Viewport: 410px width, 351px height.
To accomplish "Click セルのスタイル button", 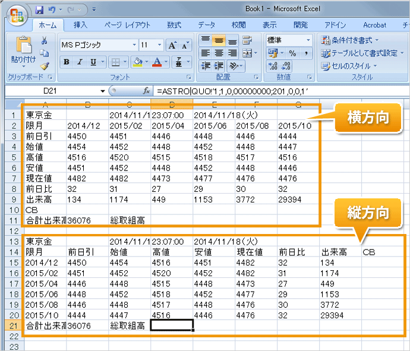I will coord(349,66).
